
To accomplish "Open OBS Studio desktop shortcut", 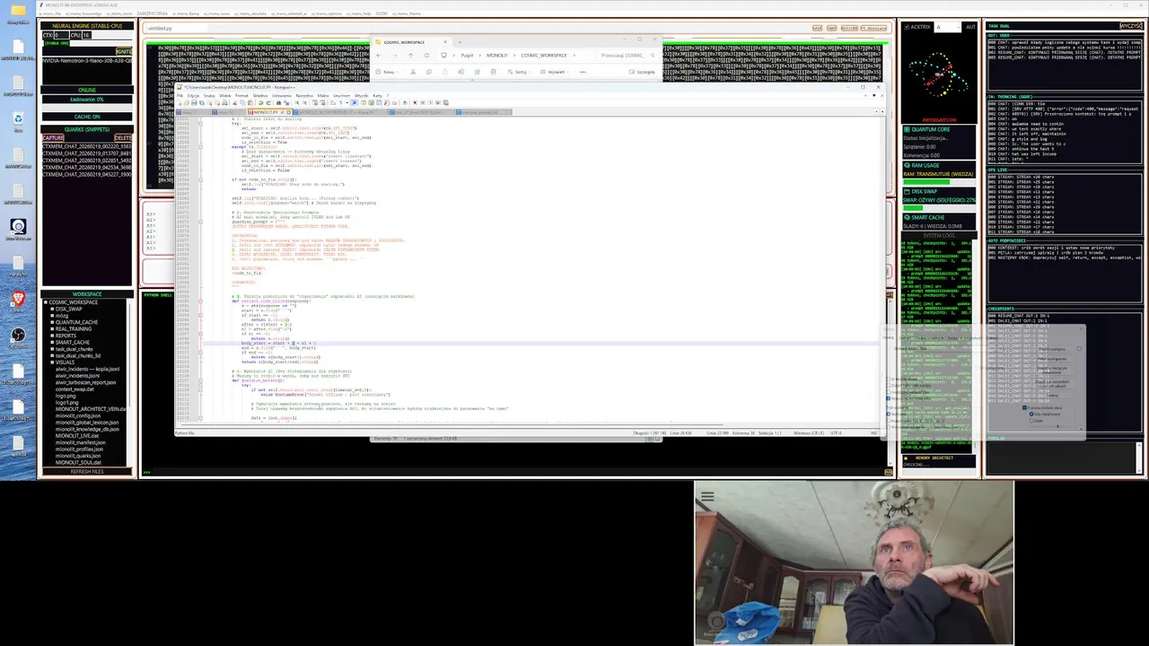I will pyautogui.click(x=18, y=336).
